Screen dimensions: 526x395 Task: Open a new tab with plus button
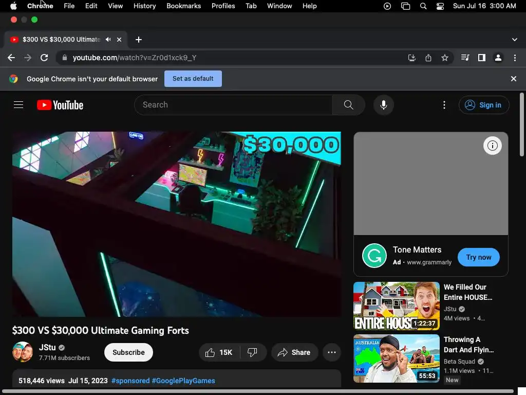[139, 40]
